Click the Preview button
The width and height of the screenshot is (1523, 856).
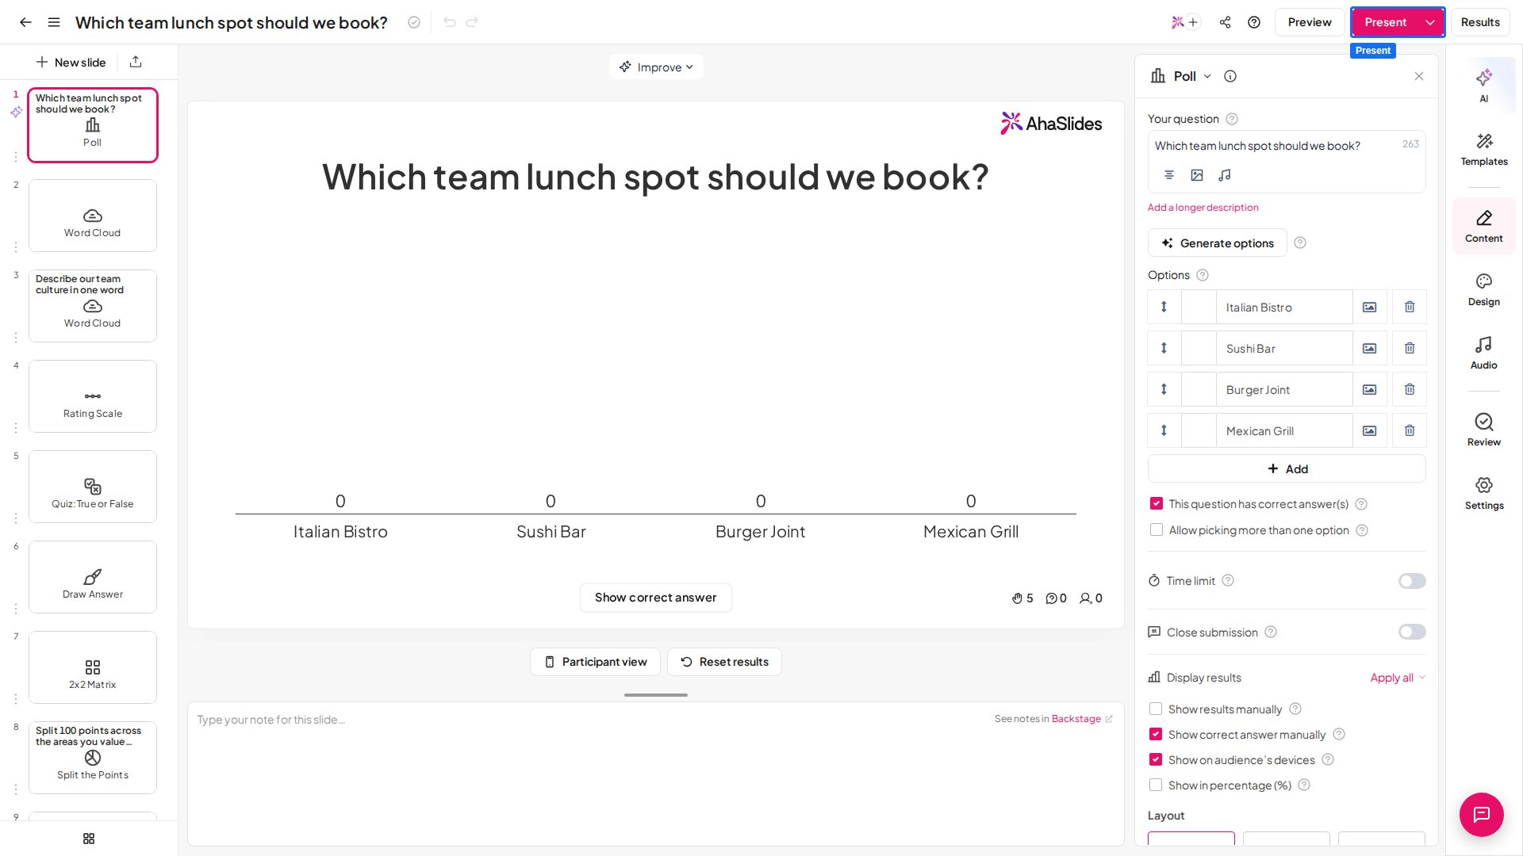pos(1309,22)
